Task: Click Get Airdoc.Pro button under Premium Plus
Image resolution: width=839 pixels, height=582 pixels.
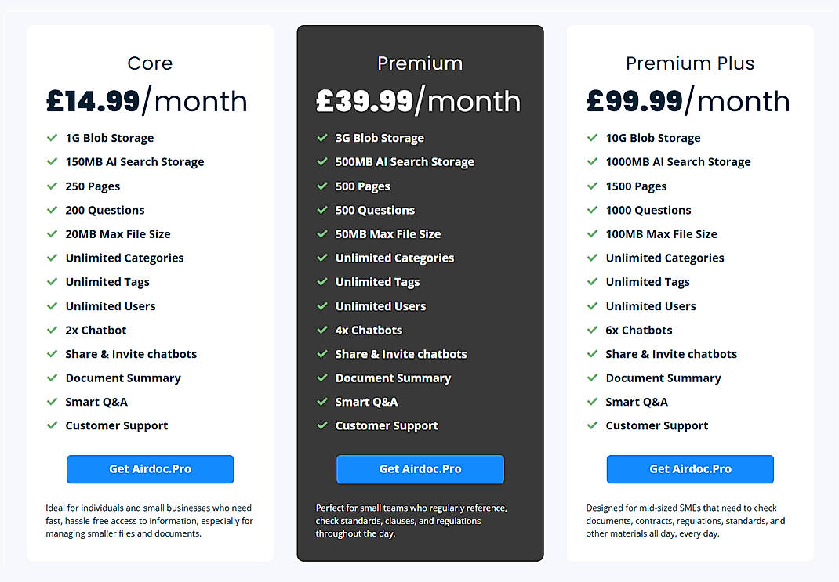Action: pyautogui.click(x=690, y=469)
